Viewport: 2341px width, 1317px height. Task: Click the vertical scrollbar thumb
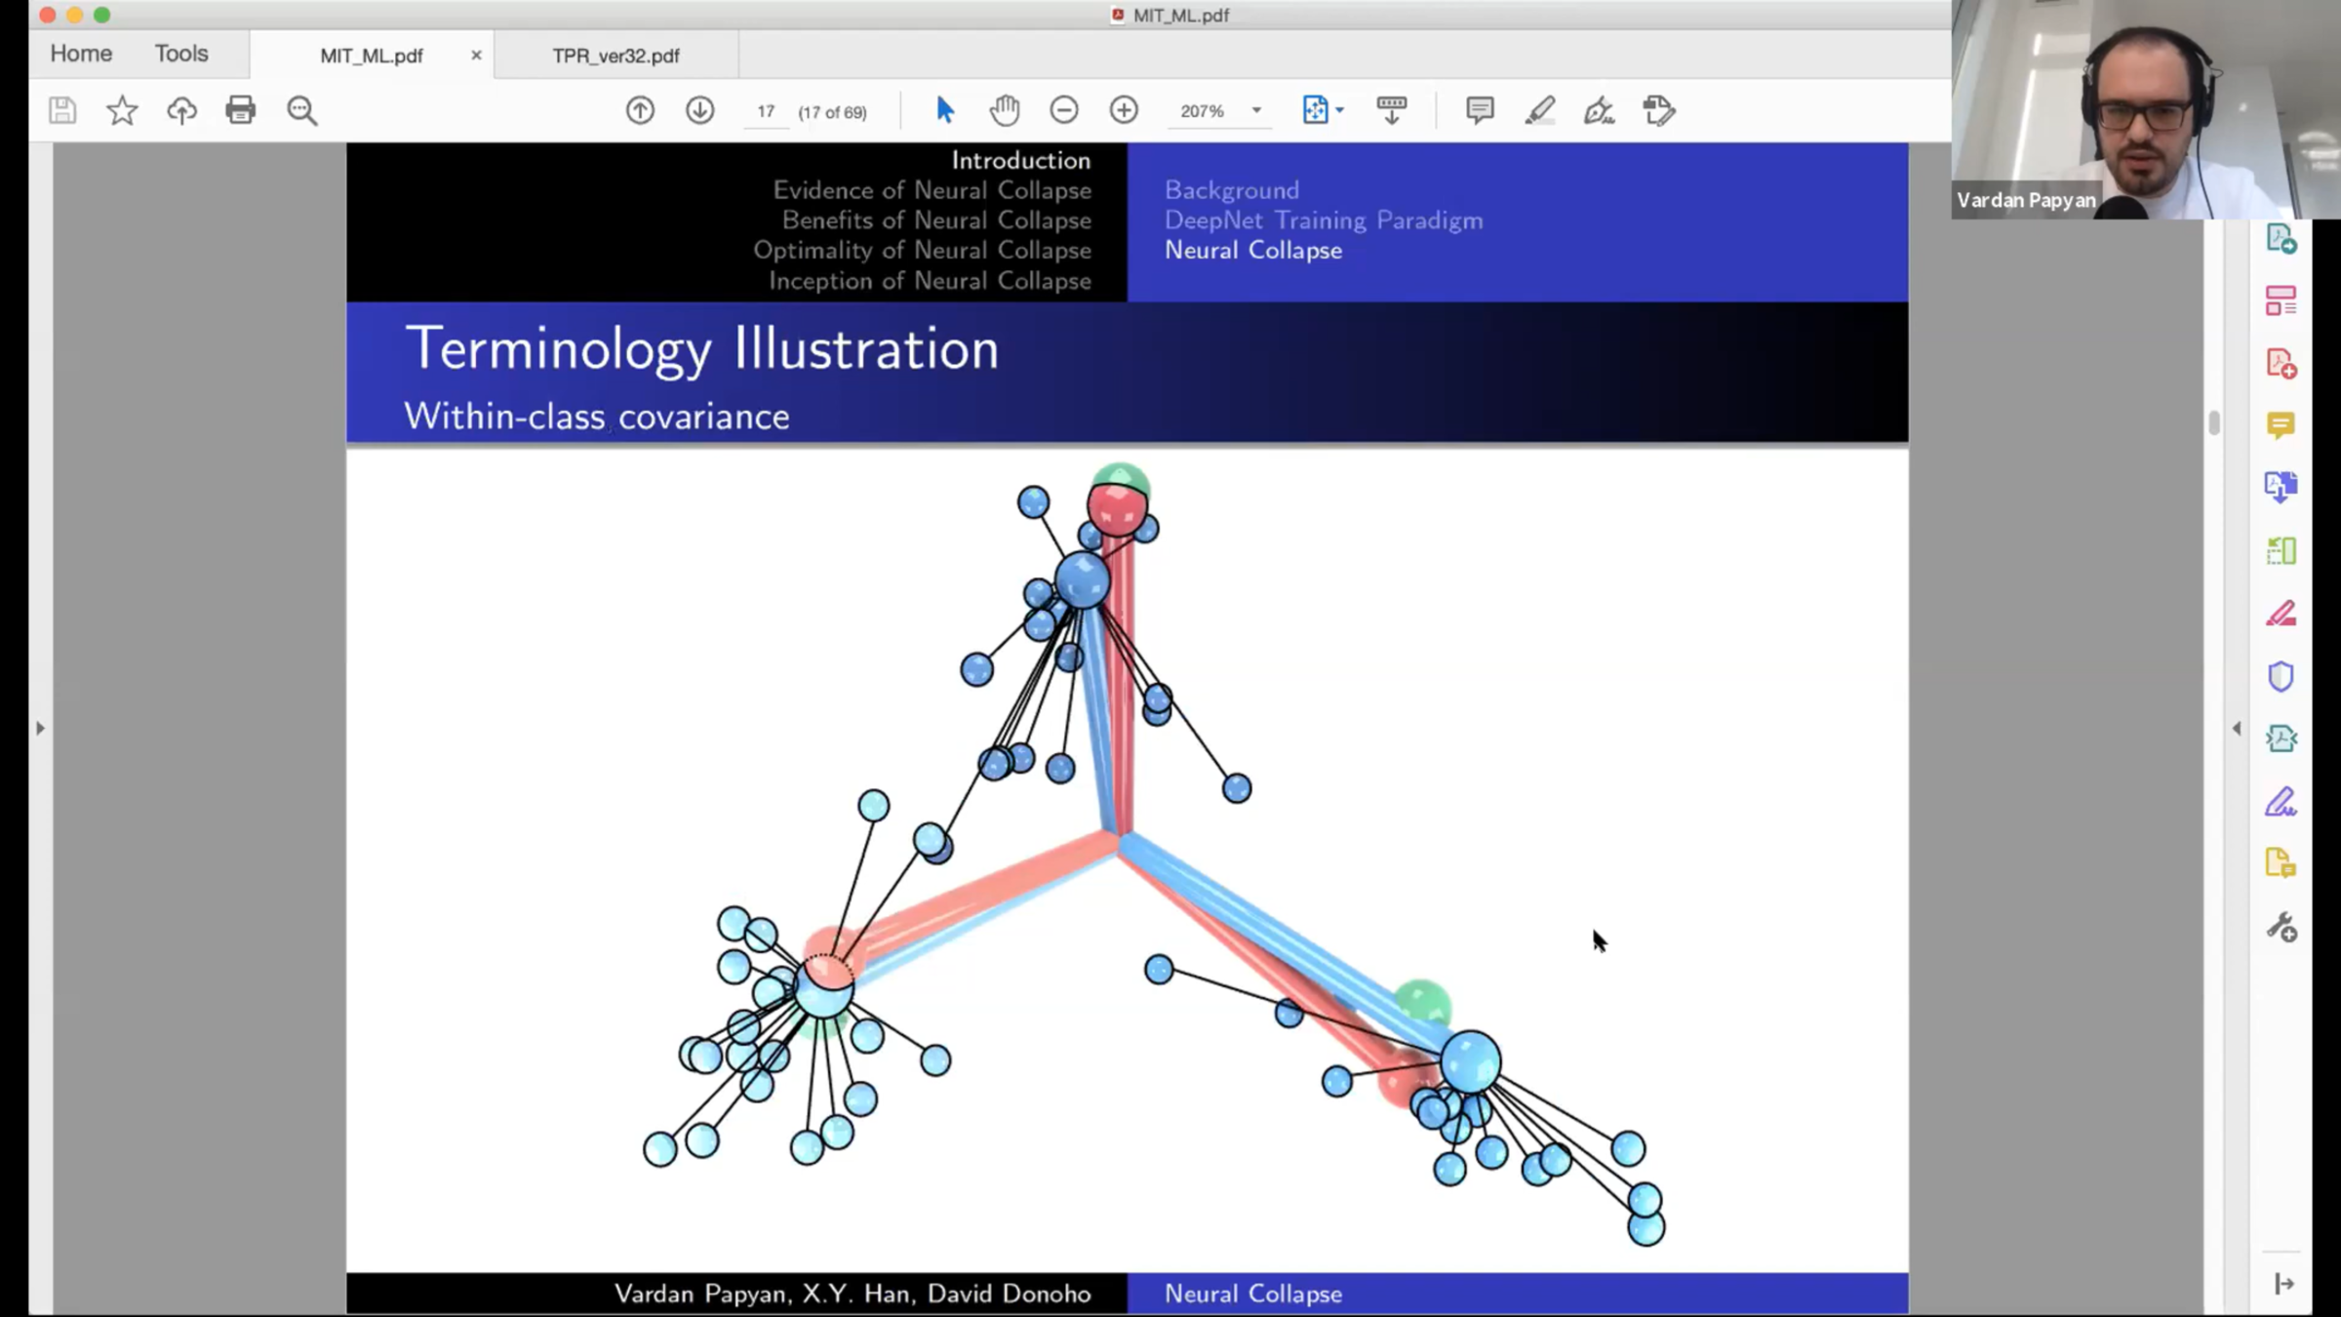2213,422
